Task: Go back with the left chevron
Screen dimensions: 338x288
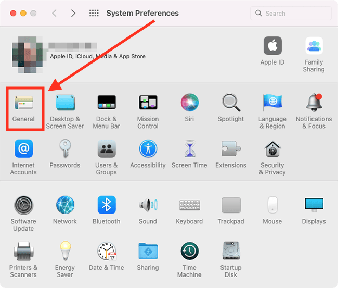Action: tap(54, 13)
